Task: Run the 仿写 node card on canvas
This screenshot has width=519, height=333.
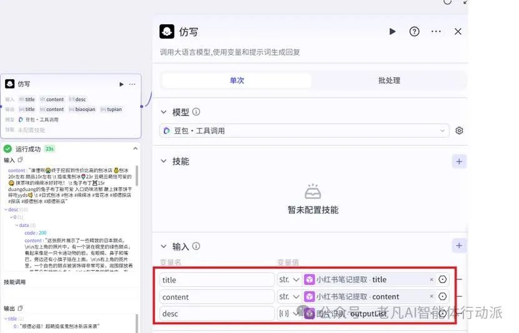Action: click(x=121, y=84)
